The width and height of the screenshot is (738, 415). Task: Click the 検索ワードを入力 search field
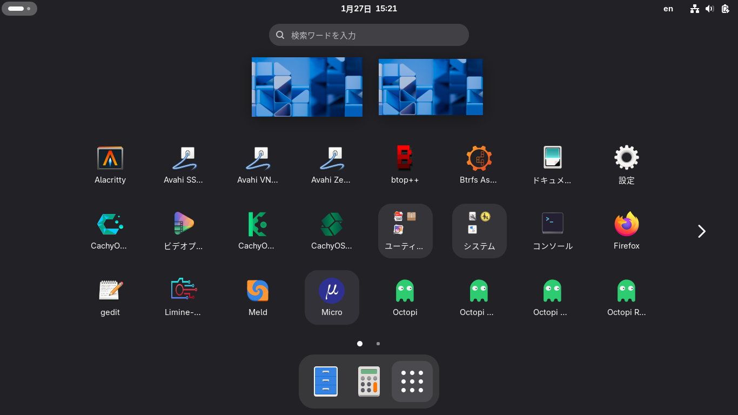point(369,35)
